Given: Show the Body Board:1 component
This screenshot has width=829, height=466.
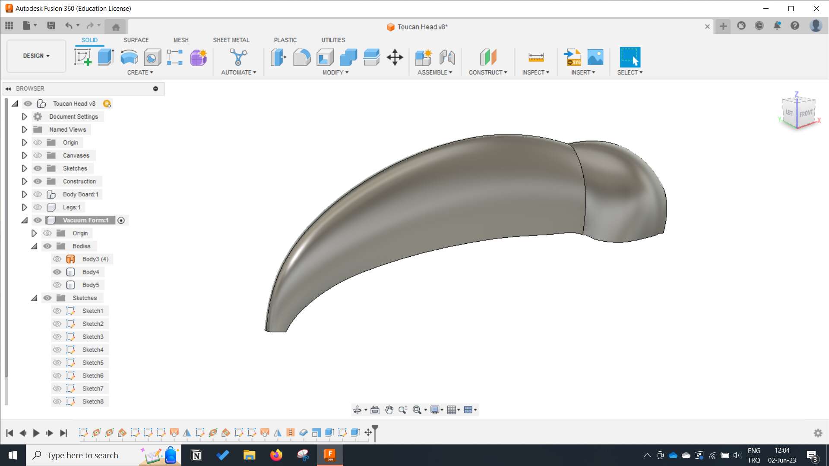Looking at the screenshot, I should click(38, 194).
